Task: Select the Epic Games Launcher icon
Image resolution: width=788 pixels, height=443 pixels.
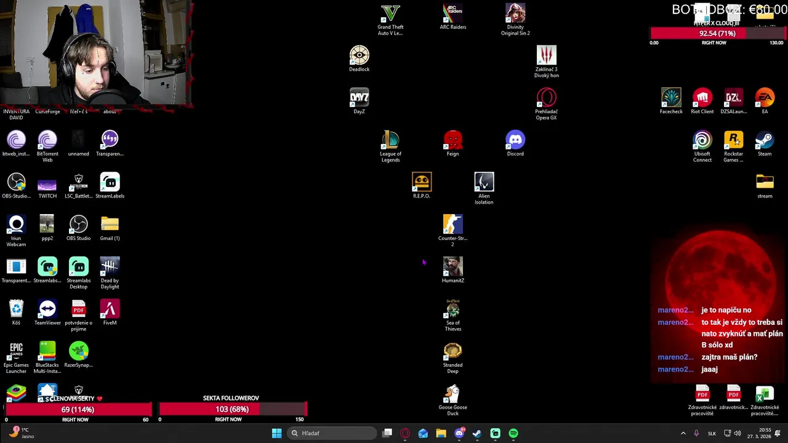Action: coord(16,358)
